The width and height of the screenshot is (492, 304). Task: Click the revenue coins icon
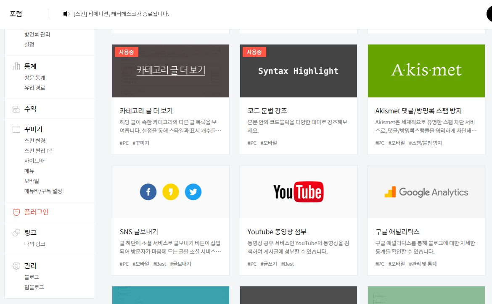click(16, 109)
